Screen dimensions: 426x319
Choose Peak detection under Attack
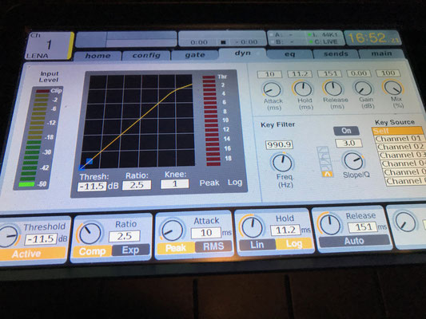pos(176,248)
